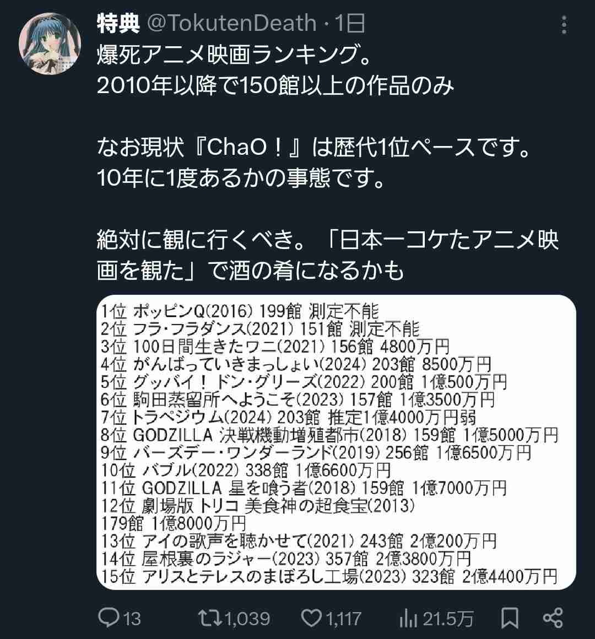Click the tweet text mentioning 『ChaO!』

[314, 147]
